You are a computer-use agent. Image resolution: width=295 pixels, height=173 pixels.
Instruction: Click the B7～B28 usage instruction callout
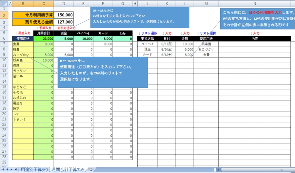(x=103, y=72)
